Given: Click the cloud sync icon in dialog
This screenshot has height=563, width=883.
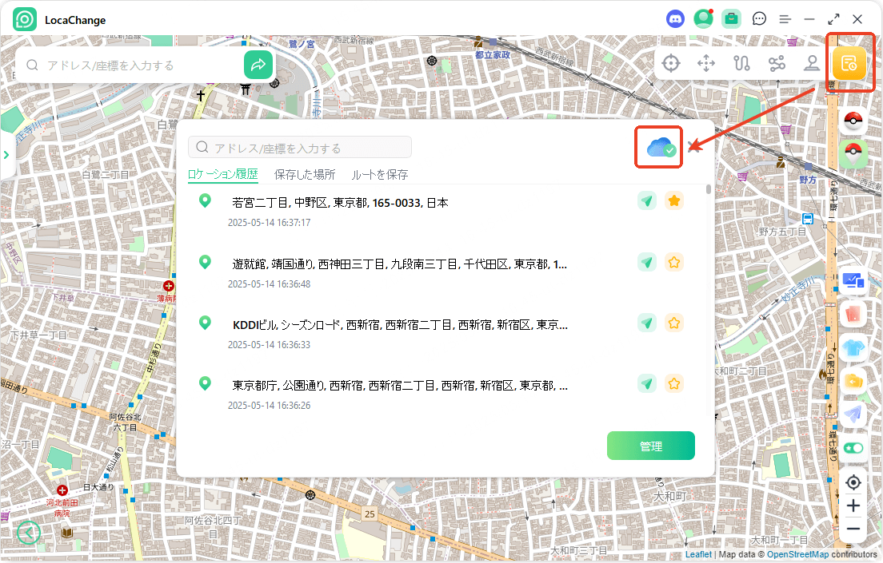Looking at the screenshot, I should (660, 148).
